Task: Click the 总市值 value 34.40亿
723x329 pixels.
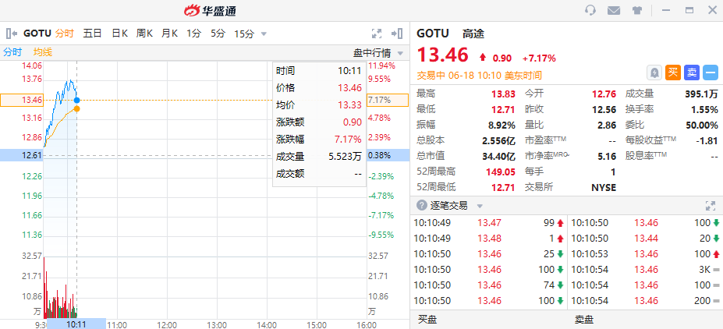Action: [x=499, y=156]
